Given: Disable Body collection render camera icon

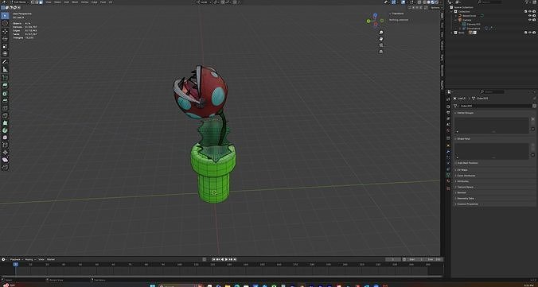Looking at the screenshot, I should coord(534,33).
